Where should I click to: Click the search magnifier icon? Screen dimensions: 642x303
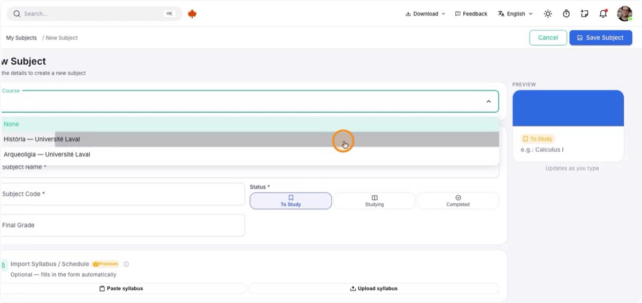pos(17,14)
